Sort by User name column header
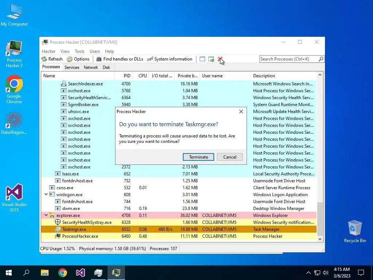Screen dimensions: 373x280 (x=225, y=76)
